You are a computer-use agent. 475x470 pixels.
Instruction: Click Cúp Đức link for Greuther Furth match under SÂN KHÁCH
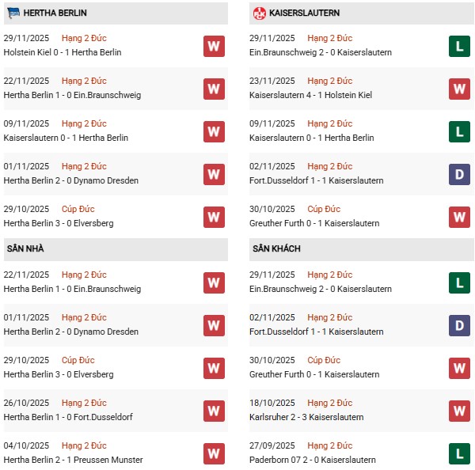[324, 361]
